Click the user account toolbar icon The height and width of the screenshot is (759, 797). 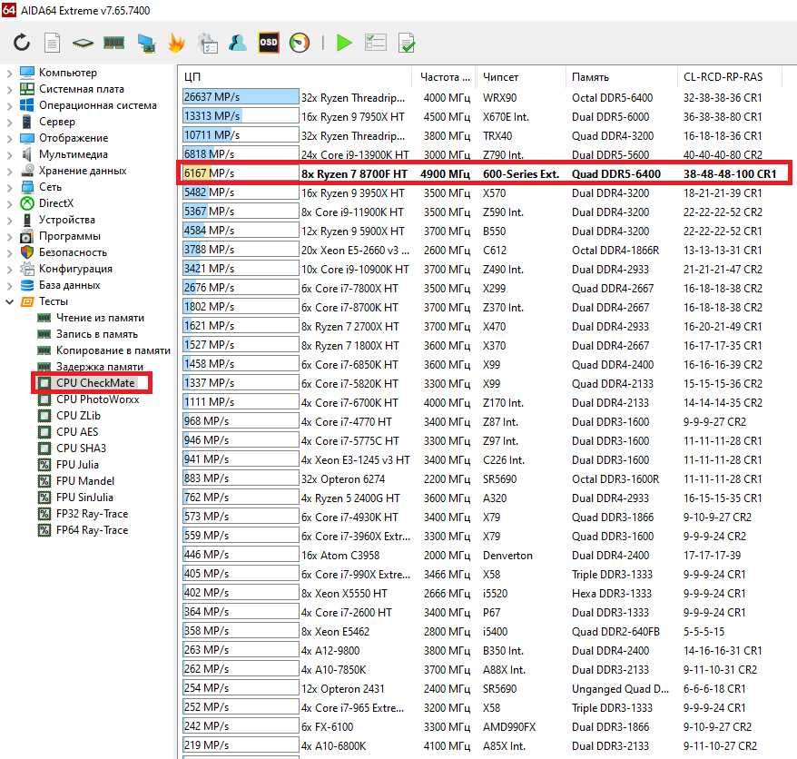click(237, 43)
